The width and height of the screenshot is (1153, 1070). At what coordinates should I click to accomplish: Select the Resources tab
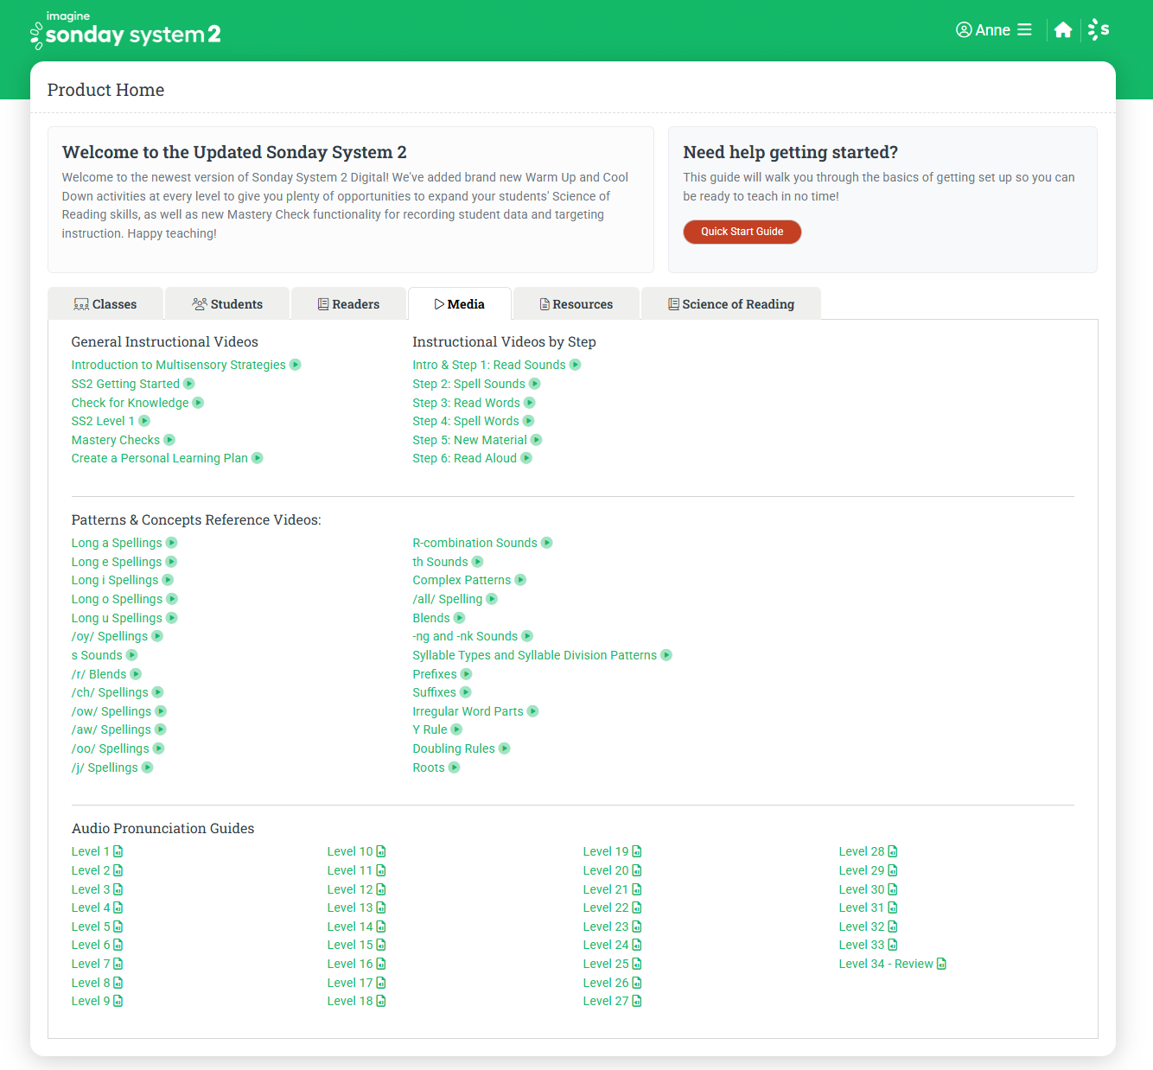tap(576, 304)
